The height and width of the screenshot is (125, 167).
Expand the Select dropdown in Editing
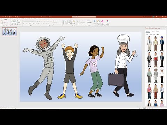[89, 24]
